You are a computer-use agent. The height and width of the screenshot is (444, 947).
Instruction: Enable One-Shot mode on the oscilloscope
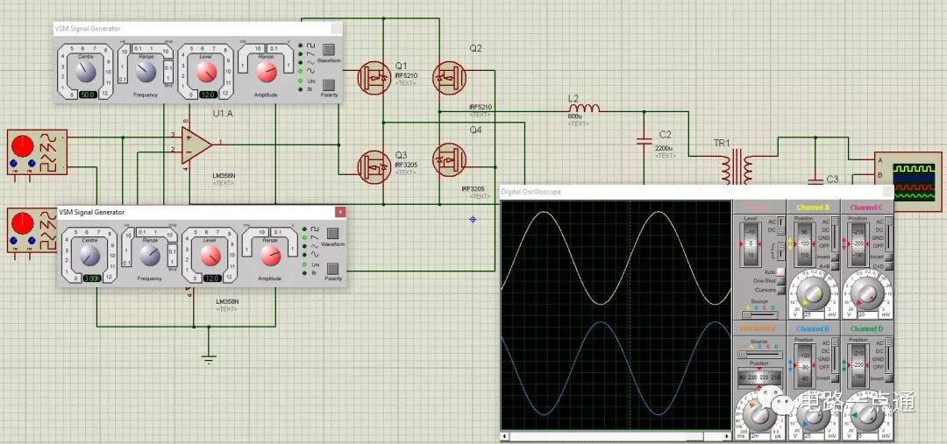coord(780,280)
